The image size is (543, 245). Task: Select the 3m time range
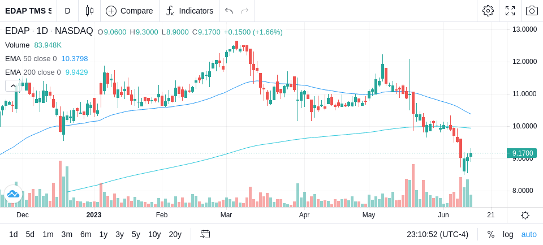pos(67,235)
